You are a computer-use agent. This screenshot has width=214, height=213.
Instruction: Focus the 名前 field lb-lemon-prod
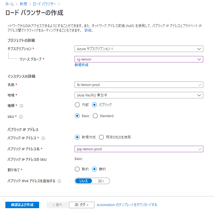139,85
